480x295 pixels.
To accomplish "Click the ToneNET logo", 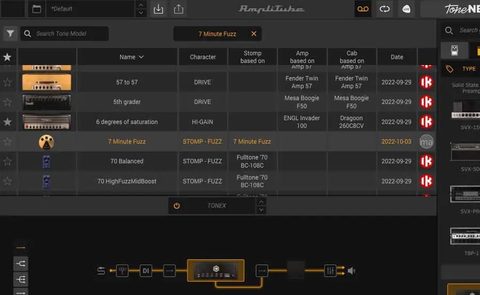I will [x=462, y=9].
